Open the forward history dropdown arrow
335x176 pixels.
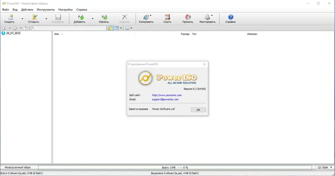(x=21, y=28)
